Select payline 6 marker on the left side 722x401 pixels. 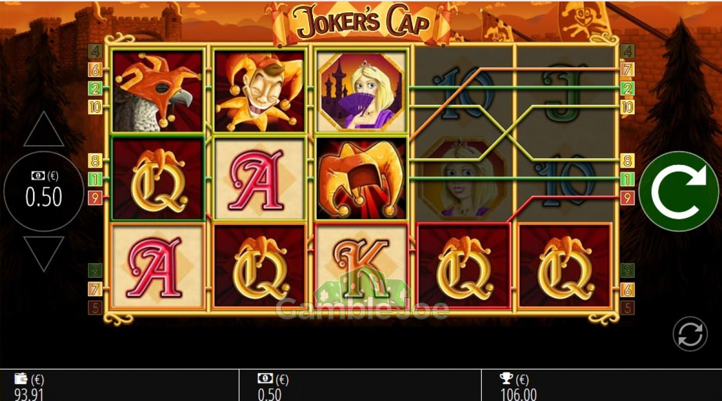point(95,69)
